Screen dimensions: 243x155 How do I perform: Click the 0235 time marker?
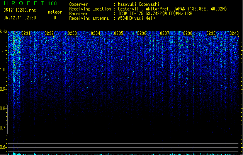pyautogui.click(x=119, y=33)
